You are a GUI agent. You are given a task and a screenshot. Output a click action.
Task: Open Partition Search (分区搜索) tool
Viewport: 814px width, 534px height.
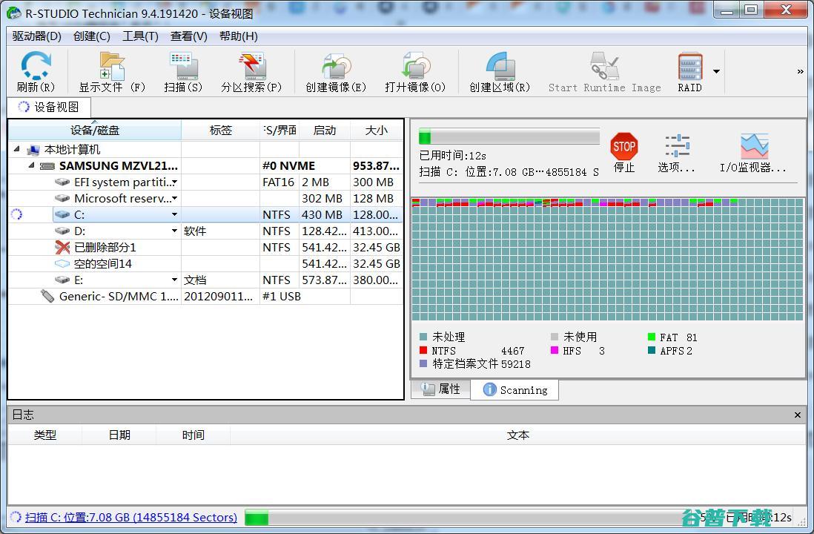[x=251, y=67]
